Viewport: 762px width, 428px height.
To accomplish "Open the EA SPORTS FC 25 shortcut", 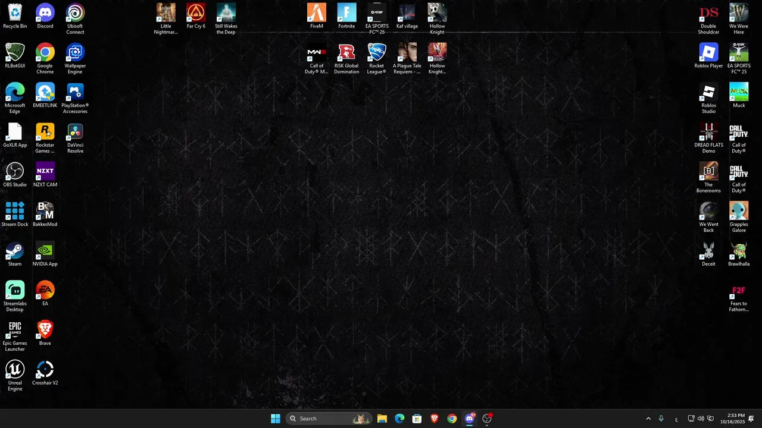I will [x=739, y=59].
